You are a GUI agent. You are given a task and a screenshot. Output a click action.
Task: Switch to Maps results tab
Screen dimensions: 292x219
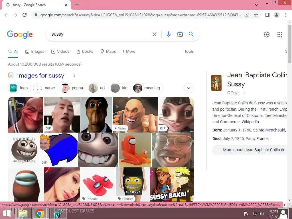[x=108, y=52]
